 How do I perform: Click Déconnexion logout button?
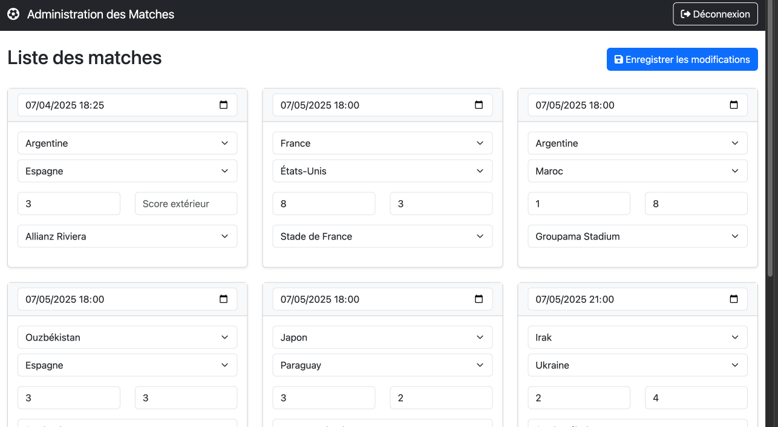[715, 14]
